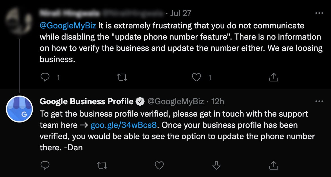Image resolution: width=331 pixels, height=177 pixels.
Task: Downvote the Google Business Profile reply
Action: [216, 165]
